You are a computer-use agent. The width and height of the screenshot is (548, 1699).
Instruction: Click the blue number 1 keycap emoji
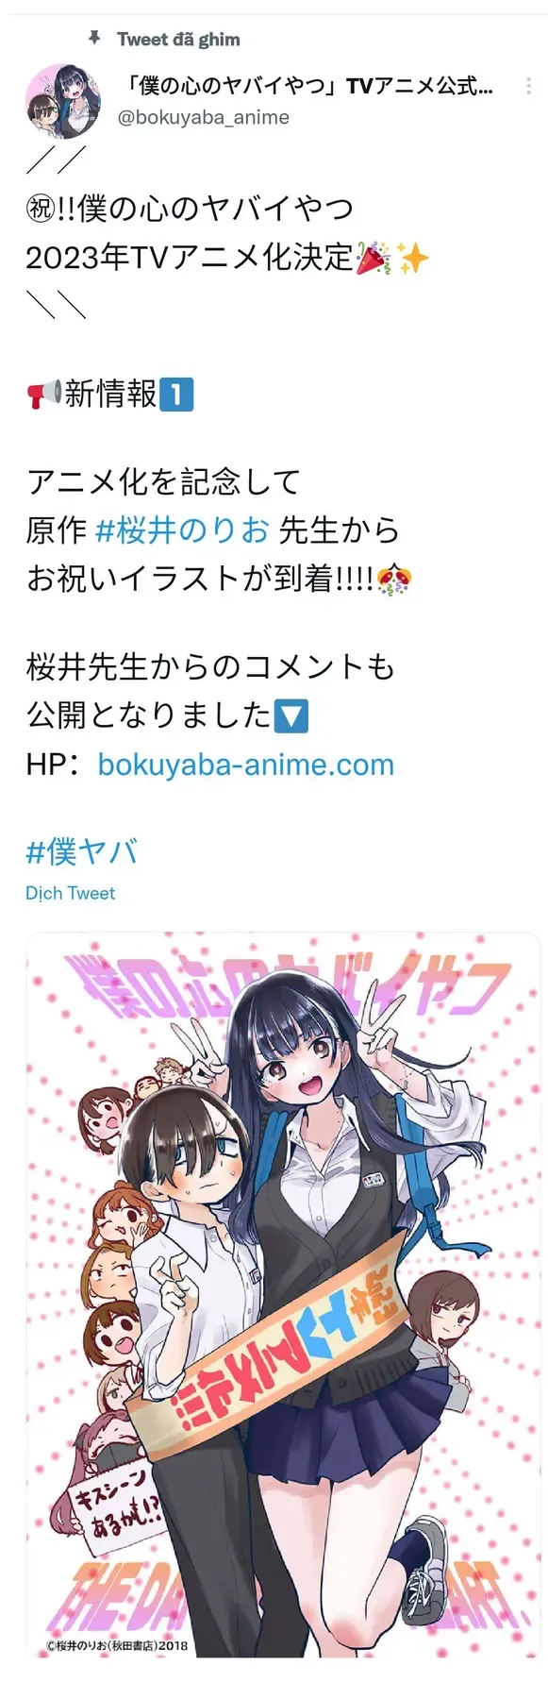(x=176, y=394)
